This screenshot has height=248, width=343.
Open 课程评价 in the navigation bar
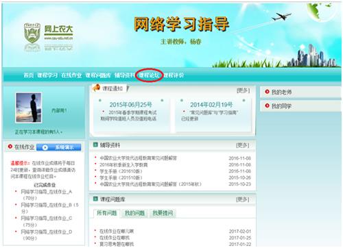click(x=174, y=75)
